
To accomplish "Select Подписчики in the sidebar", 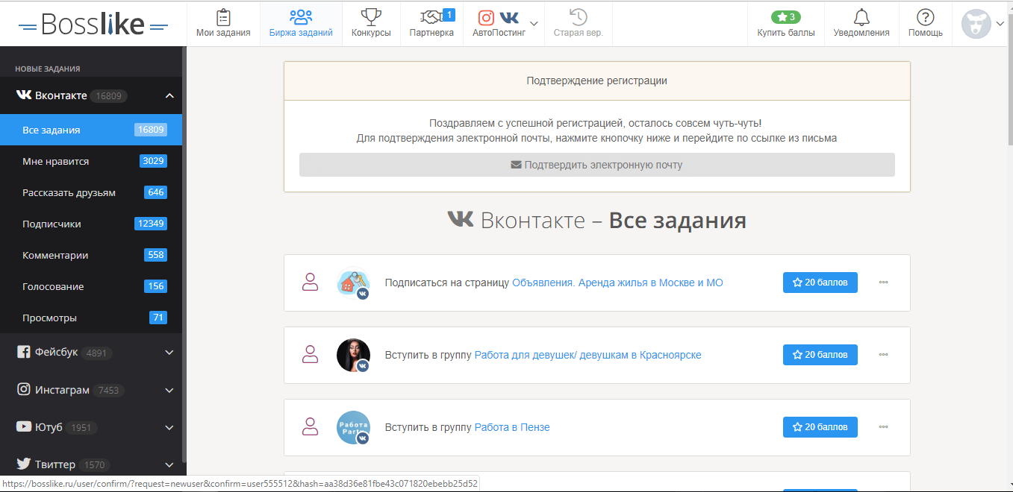I will point(52,224).
